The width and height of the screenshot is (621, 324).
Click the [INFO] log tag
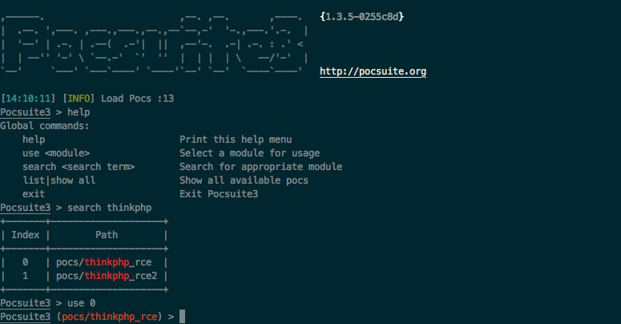[79, 99]
